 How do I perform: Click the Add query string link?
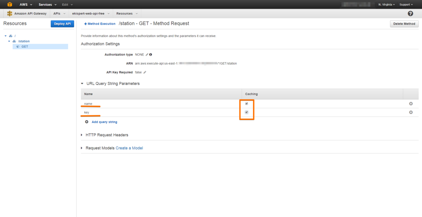click(x=104, y=122)
